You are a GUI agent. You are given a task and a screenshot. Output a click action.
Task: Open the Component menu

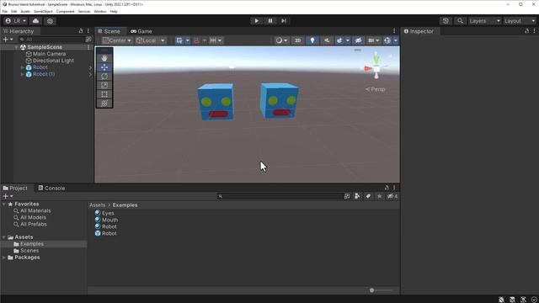pos(66,11)
